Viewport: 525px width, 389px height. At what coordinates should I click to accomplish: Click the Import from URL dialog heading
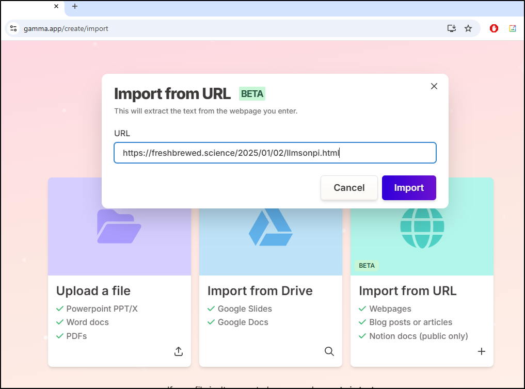(x=172, y=94)
